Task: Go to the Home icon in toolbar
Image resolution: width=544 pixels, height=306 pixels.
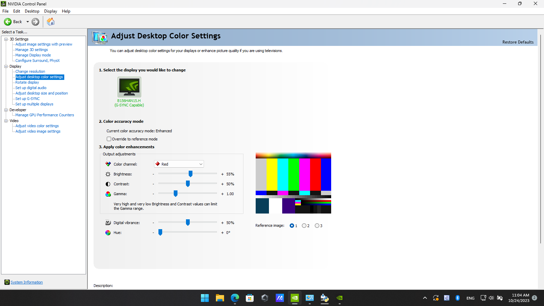Action: pos(51,22)
